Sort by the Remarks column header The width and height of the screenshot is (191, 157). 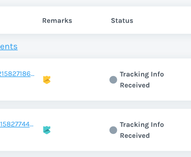pyautogui.click(x=57, y=21)
